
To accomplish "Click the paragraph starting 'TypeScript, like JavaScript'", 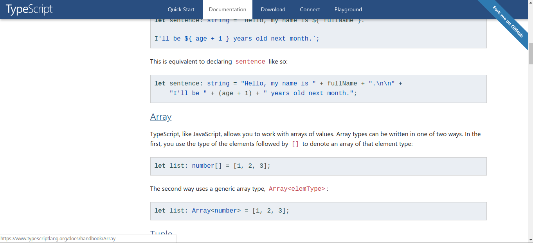I will [315, 139].
